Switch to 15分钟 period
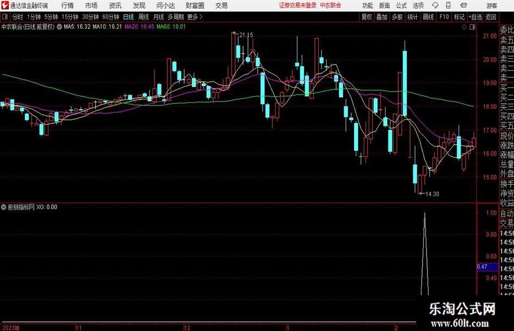The width and height of the screenshot is (514, 331). click(x=70, y=17)
